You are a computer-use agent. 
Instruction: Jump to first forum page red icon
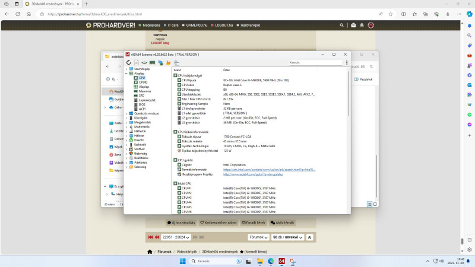click(x=151, y=237)
